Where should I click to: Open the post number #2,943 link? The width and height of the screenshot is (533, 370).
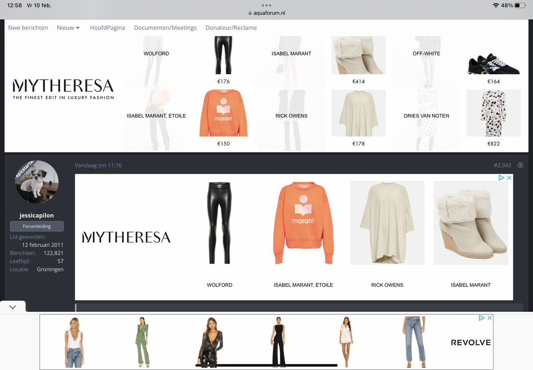[x=502, y=165]
